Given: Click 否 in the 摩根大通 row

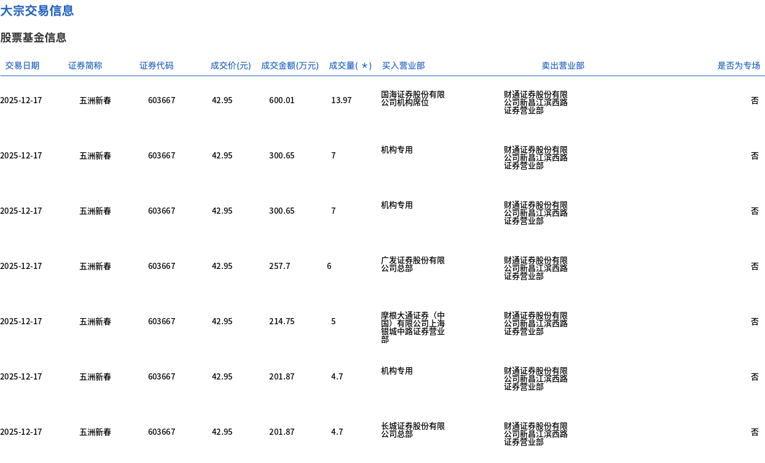Looking at the screenshot, I should pyautogui.click(x=755, y=321).
